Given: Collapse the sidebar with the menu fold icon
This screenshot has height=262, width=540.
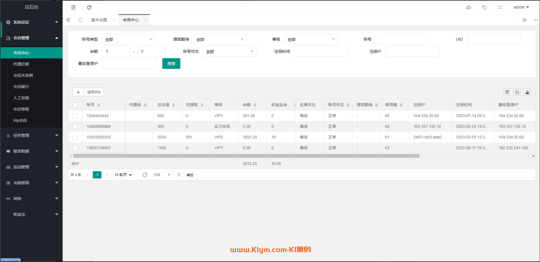Looking at the screenshot, I should pyautogui.click(x=73, y=7).
